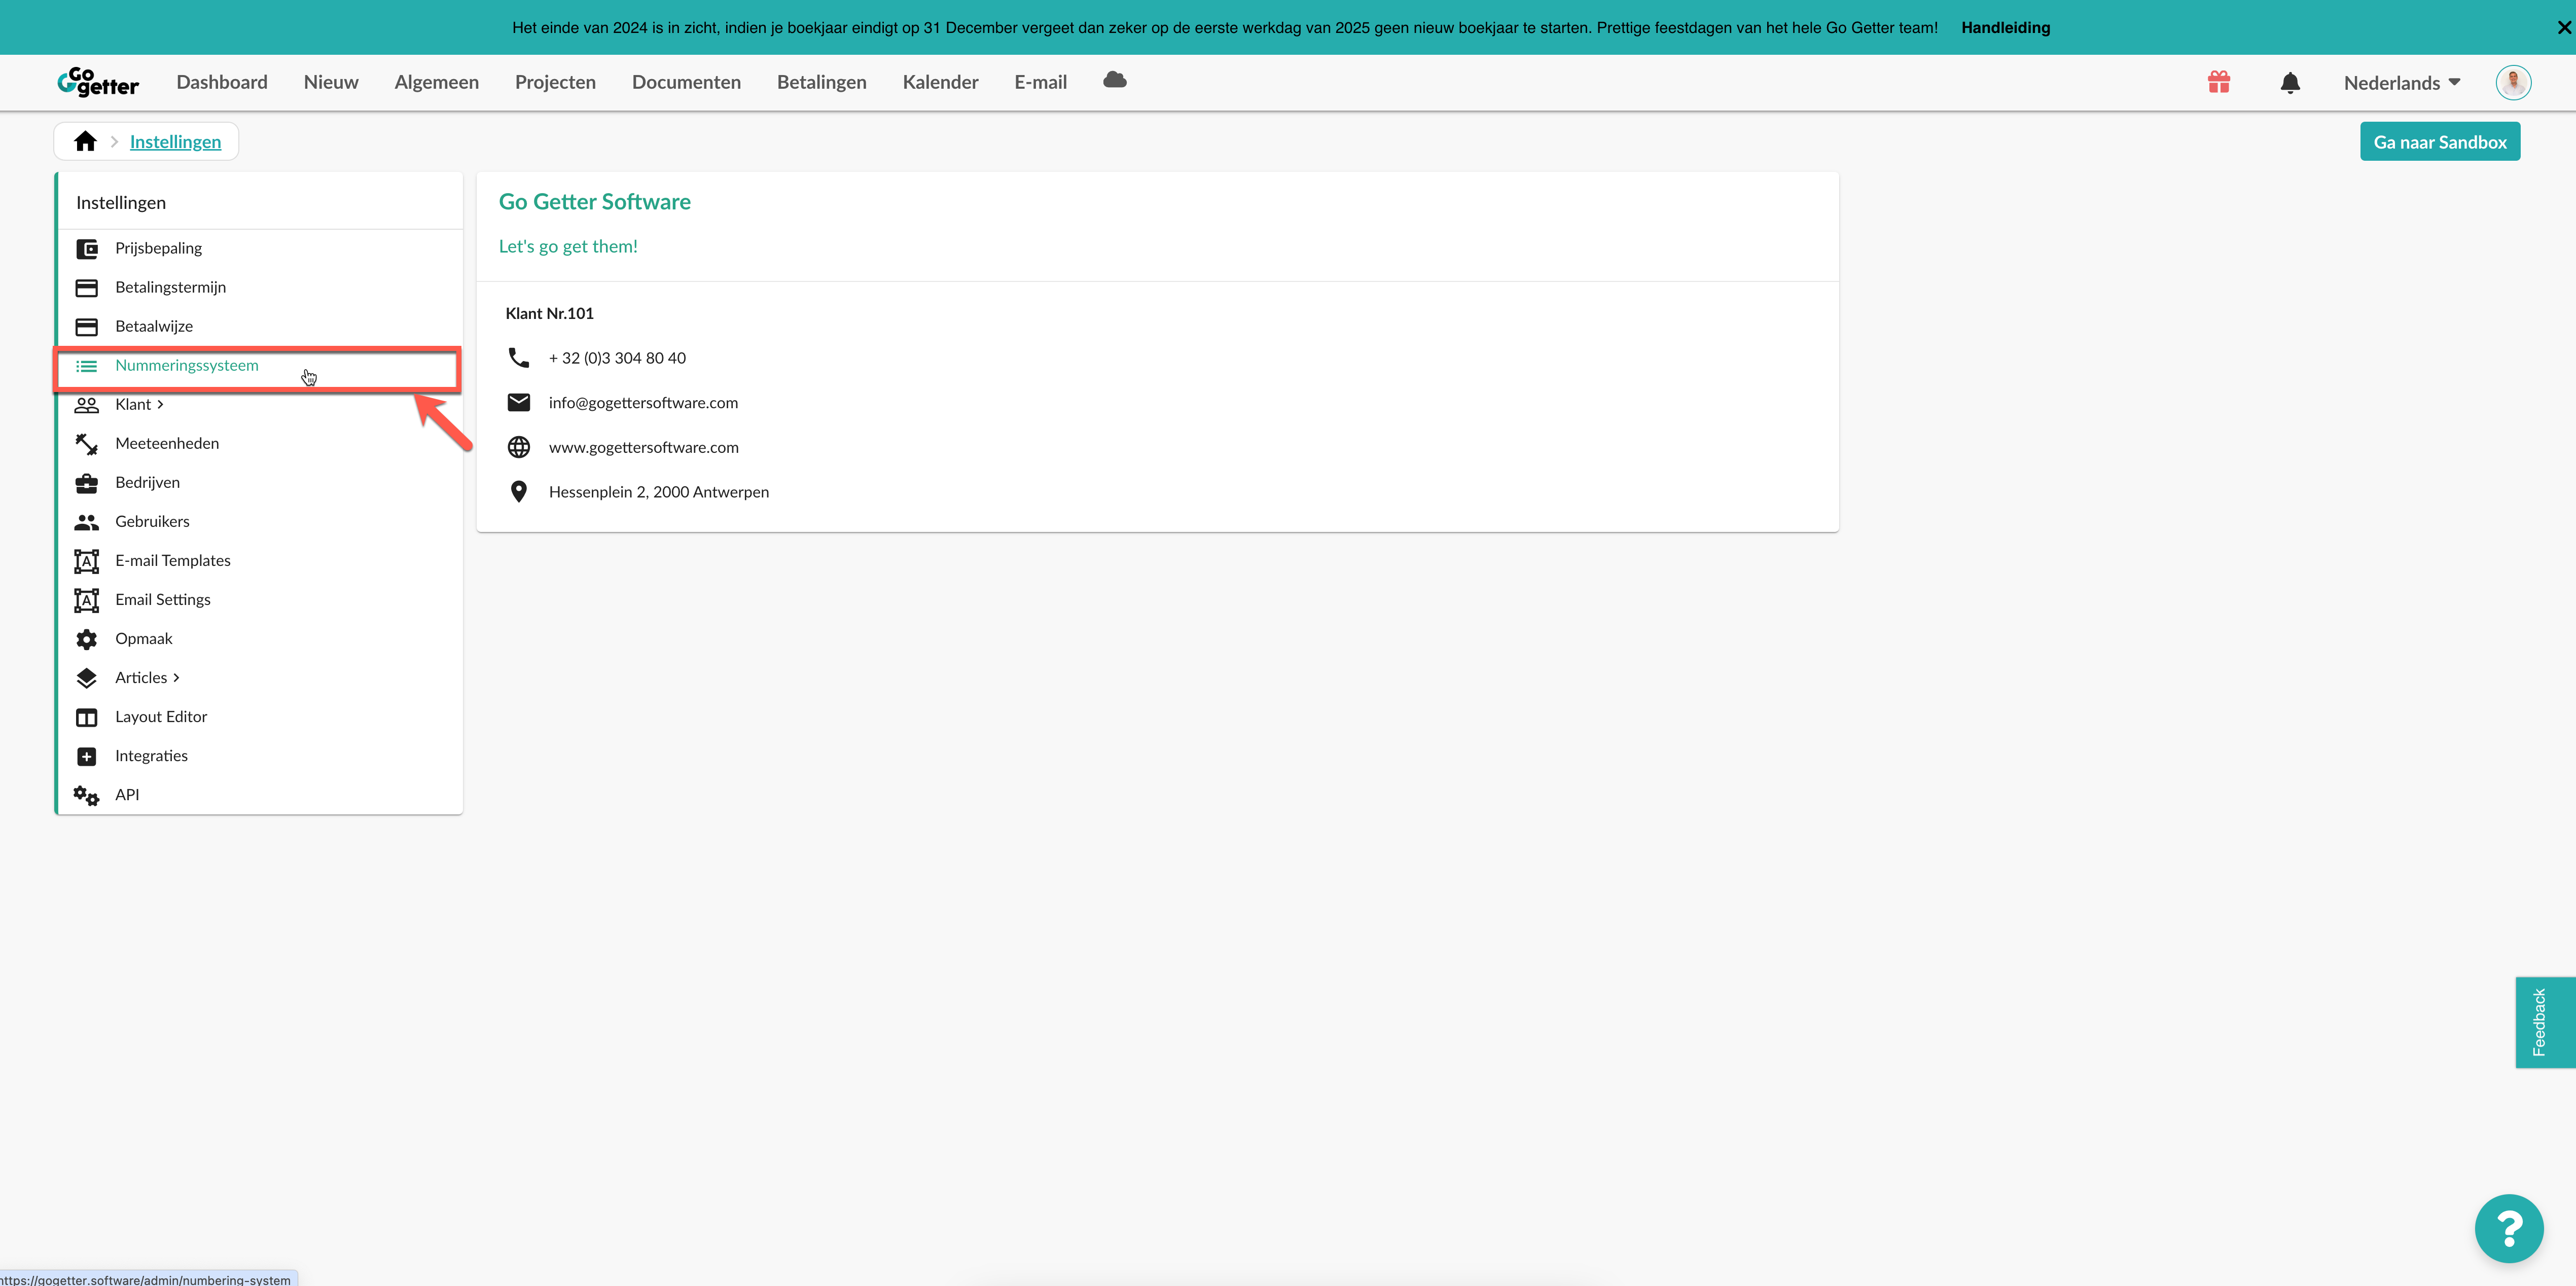Click the Opmaak gear icon
Viewport: 2576px width, 1286px height.
coord(87,638)
